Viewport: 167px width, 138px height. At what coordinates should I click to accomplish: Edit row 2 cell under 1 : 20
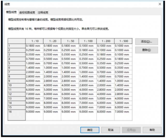click(52, 50)
